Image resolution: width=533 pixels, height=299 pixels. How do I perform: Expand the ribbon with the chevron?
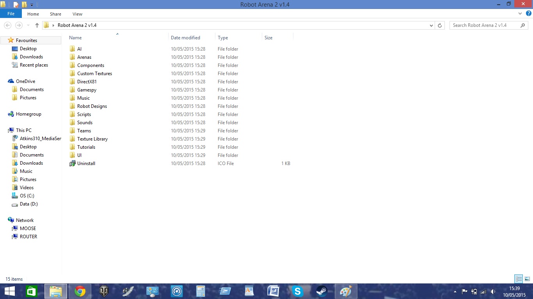tap(520, 14)
